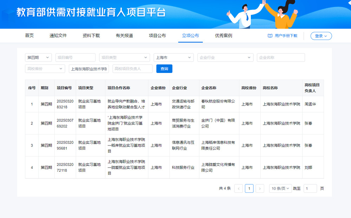Open the 通知文件 tab
Image resolution: width=351 pixels, height=218 pixels.
click(58, 36)
